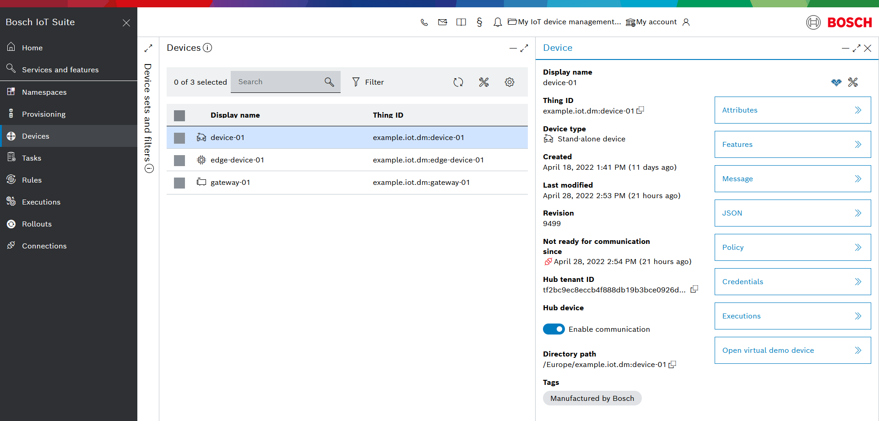Open the Features section
879x421 pixels.
792,144
